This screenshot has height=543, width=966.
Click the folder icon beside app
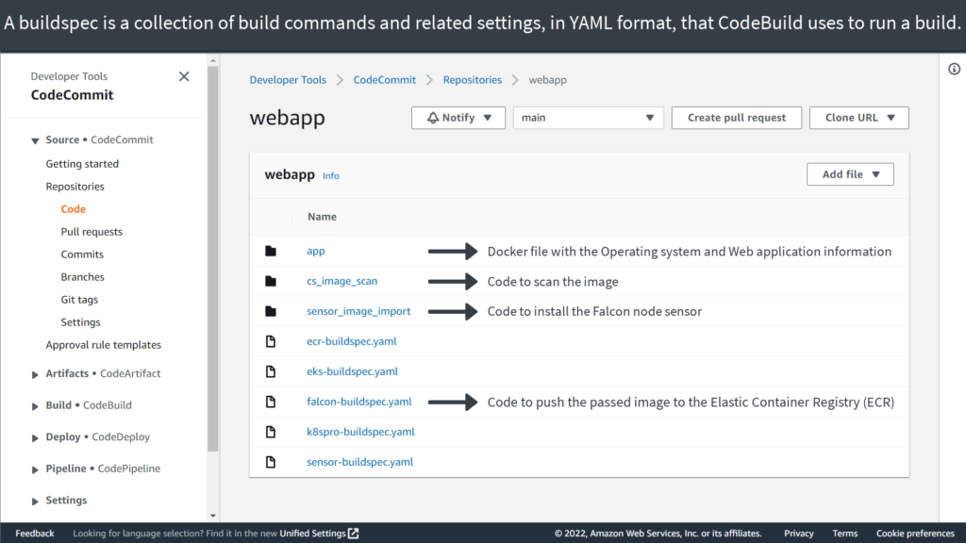click(271, 251)
